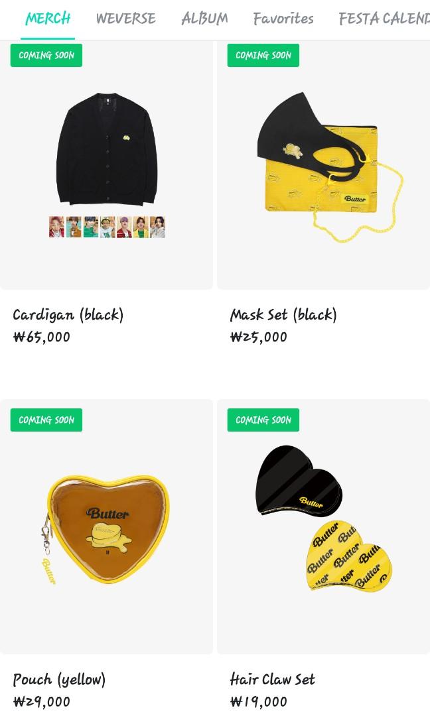Click the COMING SOON badge on Pouch
The width and height of the screenshot is (430, 716).
[46, 420]
